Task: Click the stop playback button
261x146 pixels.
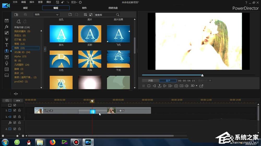Action: point(149,86)
